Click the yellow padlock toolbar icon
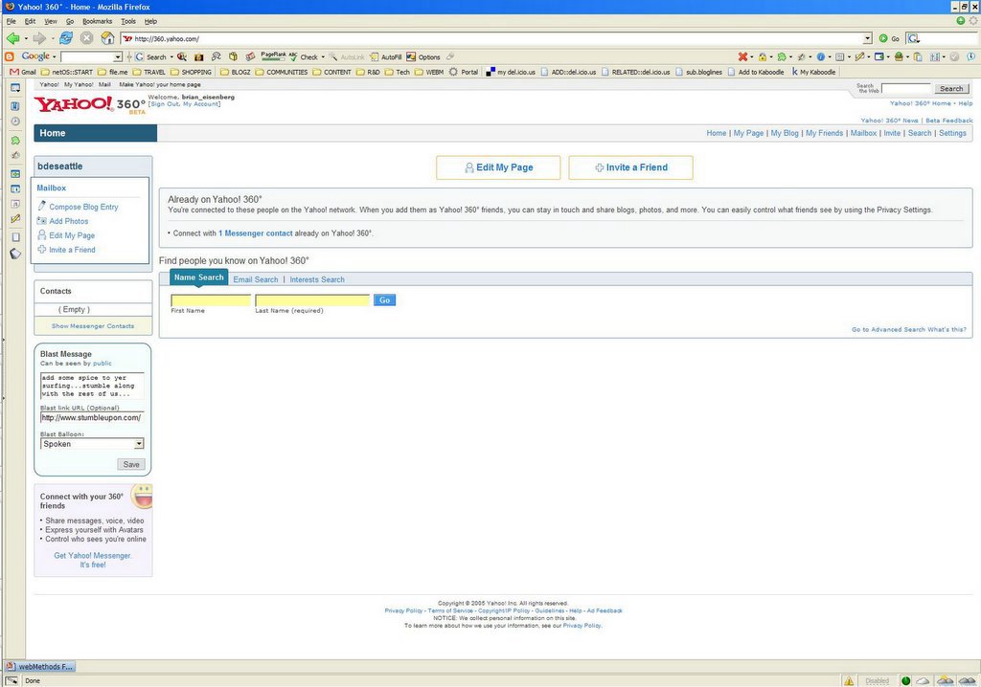 (x=762, y=56)
